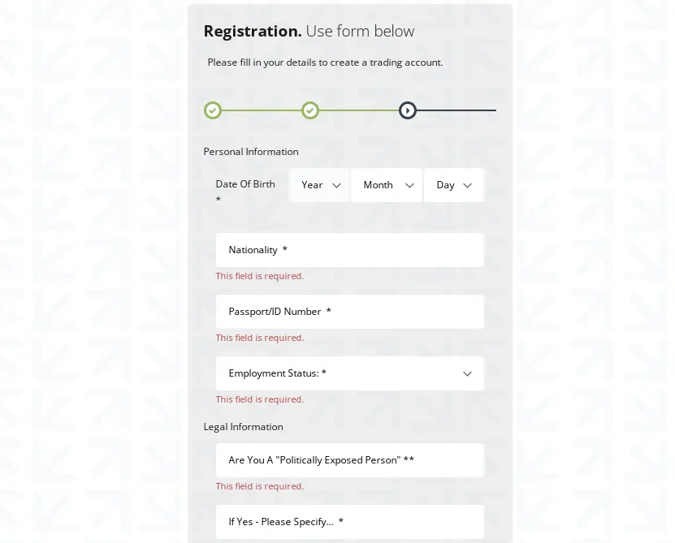Open the Month dropdown

(387, 185)
